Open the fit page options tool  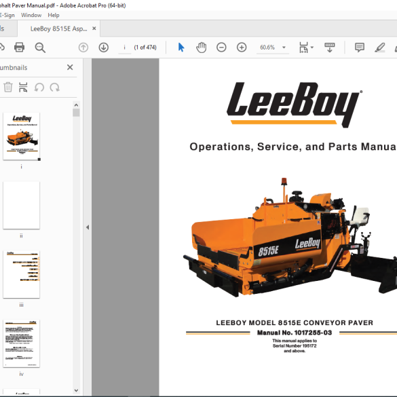click(x=303, y=48)
